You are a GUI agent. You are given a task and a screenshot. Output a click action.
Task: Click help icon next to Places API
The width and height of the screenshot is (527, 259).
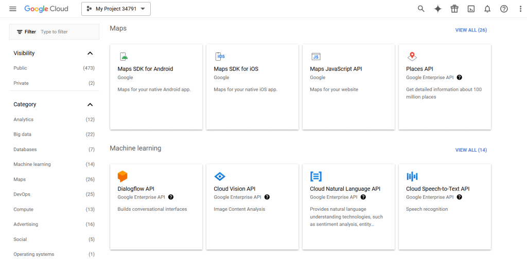[x=459, y=78]
